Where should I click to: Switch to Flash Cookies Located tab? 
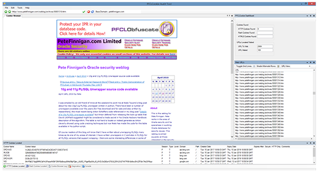pos(37,166)
